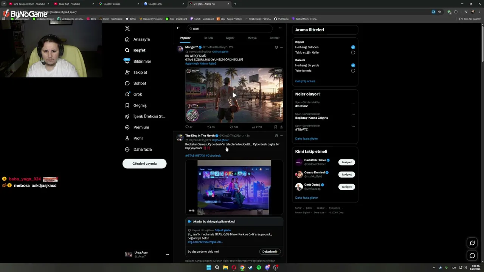This screenshot has width=484, height=272.
Task: Show hidden system tray icons
Action: [434, 267]
